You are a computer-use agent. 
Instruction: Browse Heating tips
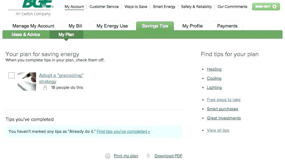[x=214, y=69]
